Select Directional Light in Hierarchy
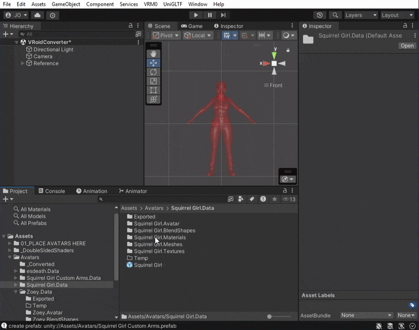 [x=50, y=49]
